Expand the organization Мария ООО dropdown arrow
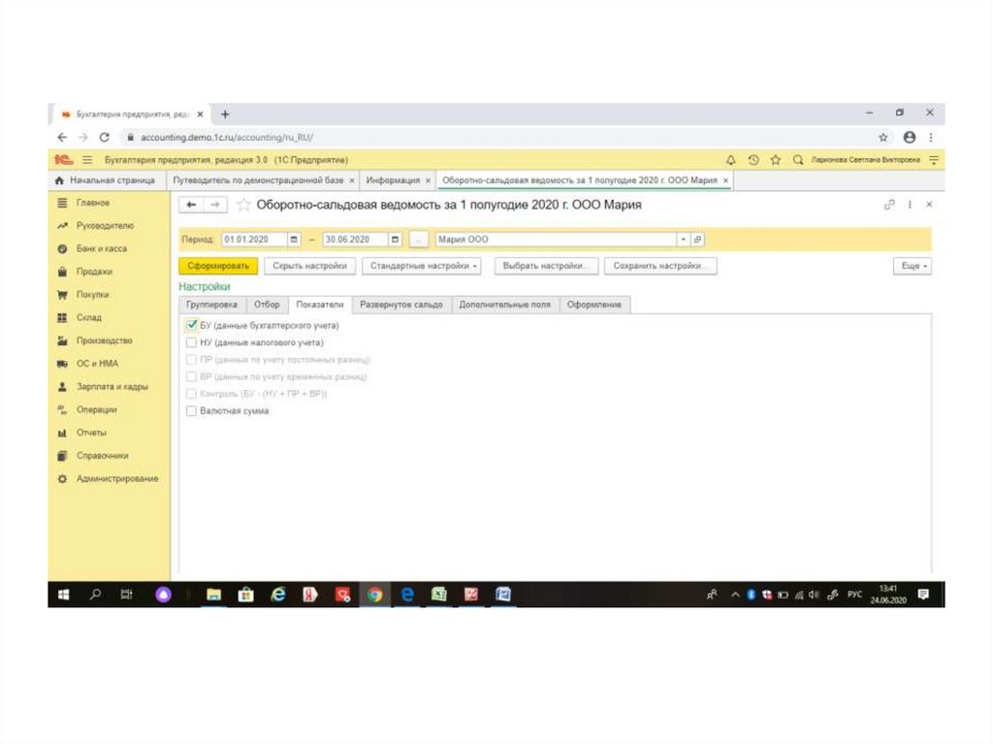Image resolution: width=993 pixels, height=744 pixels. (x=683, y=240)
